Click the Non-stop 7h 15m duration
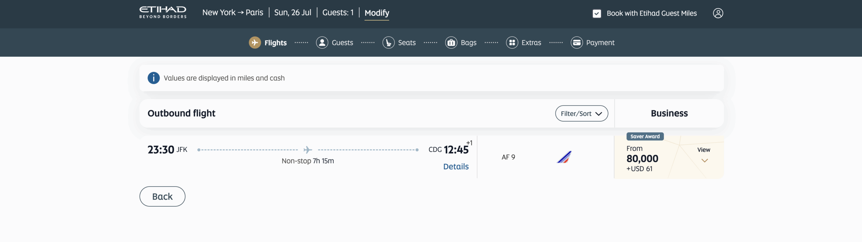The image size is (862, 242). click(308, 161)
